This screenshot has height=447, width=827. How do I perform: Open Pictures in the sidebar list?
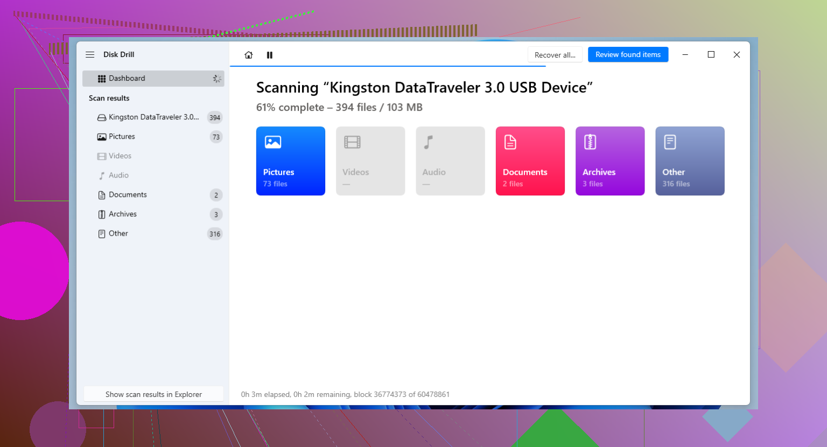[x=153, y=137]
